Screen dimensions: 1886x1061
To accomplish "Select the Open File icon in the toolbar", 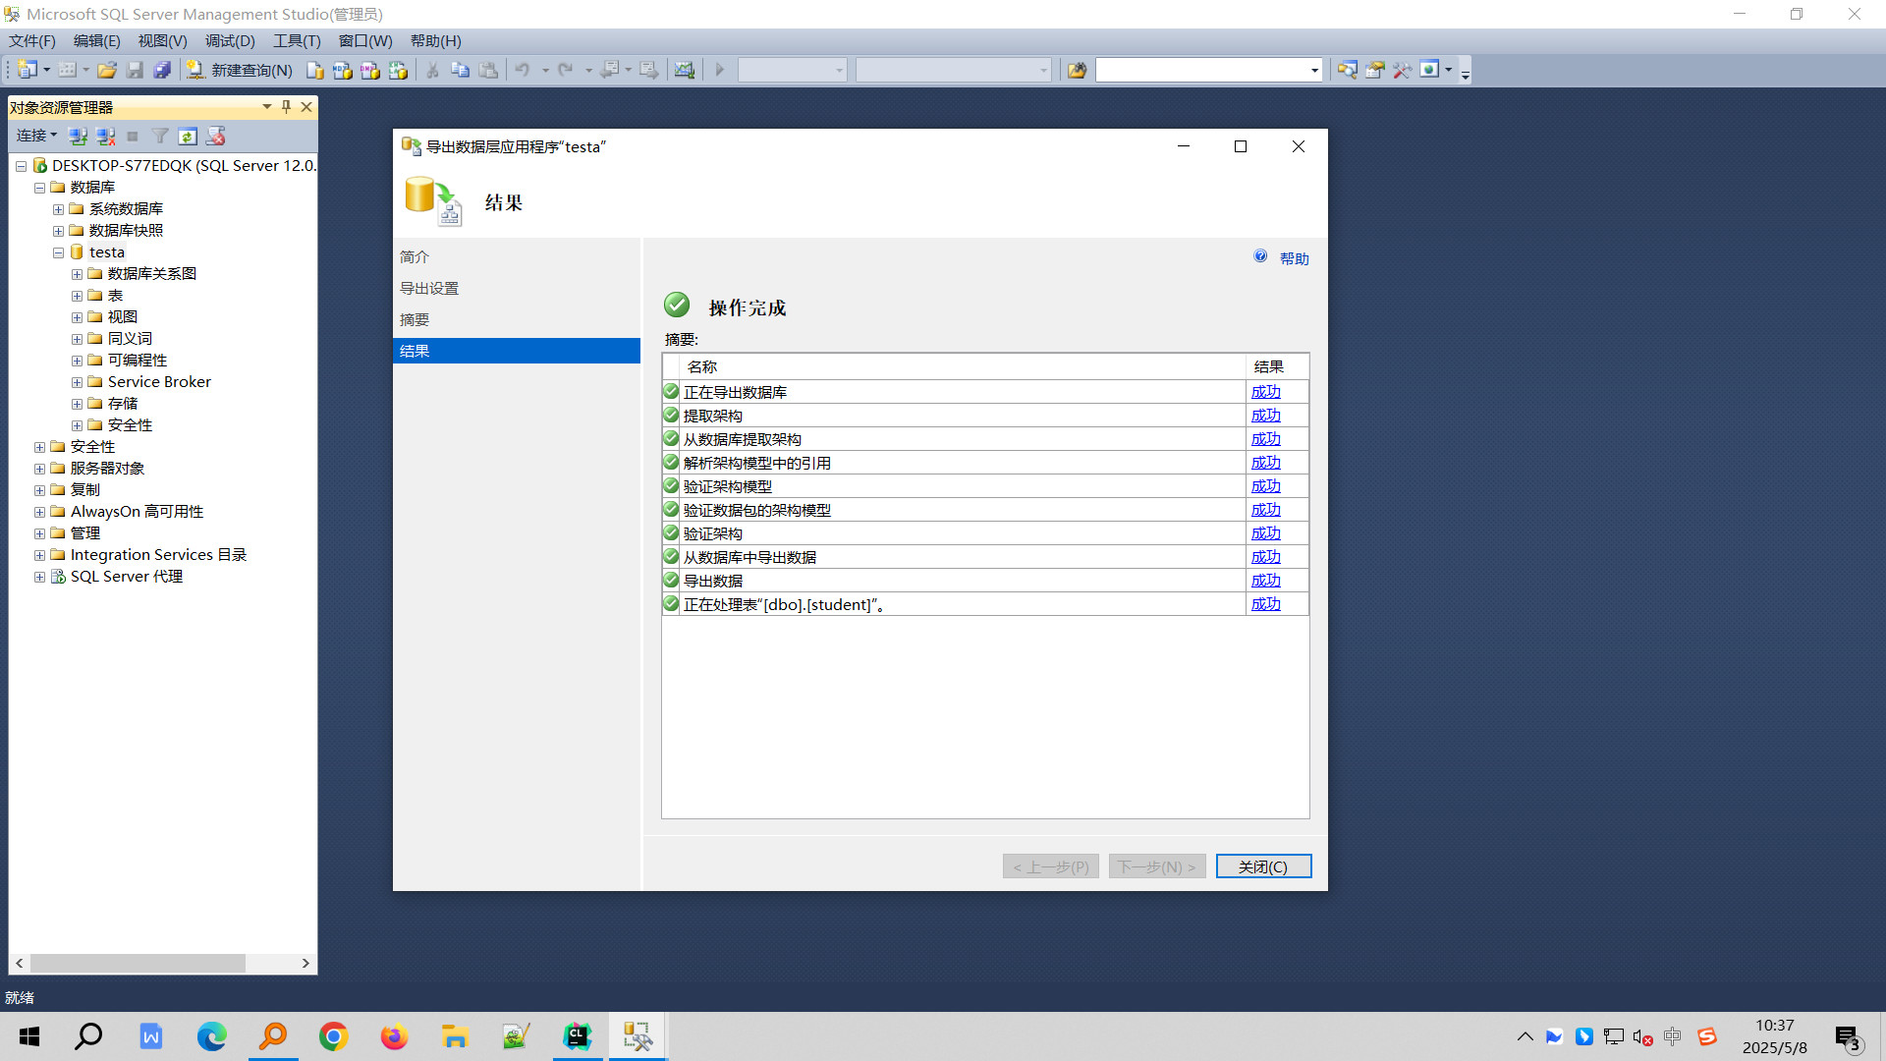I will [107, 70].
